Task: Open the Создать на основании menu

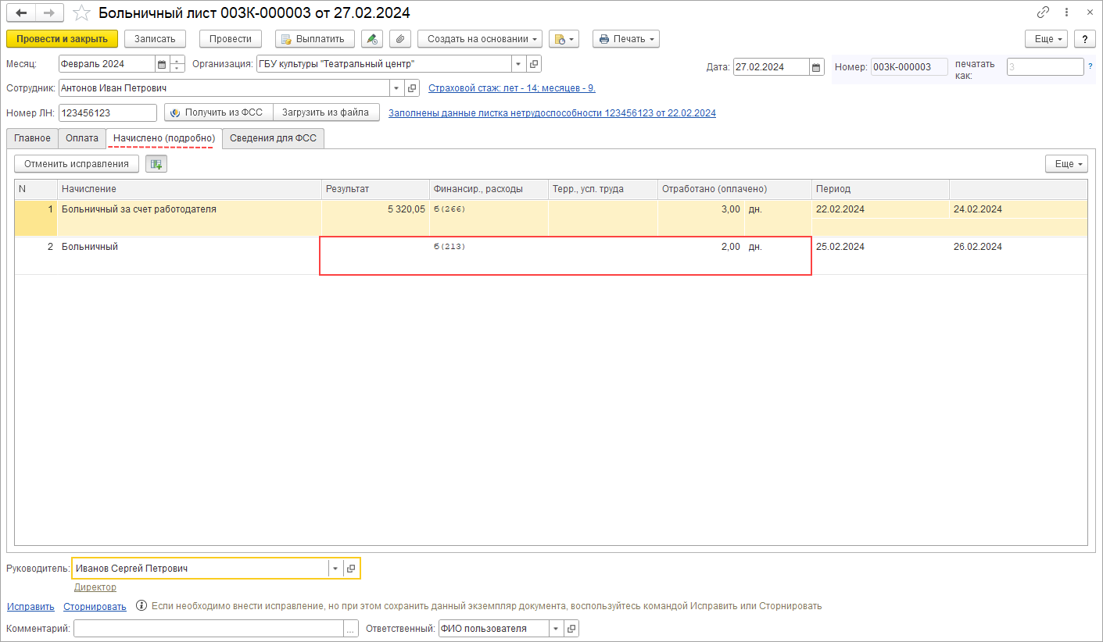Action: [480, 39]
